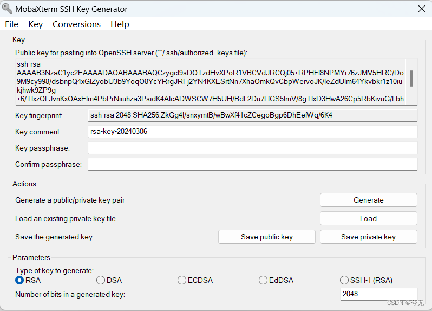This screenshot has width=432, height=311.
Task: Click the 'Number of bits in a generated key:' label
Action: [x=70, y=294]
